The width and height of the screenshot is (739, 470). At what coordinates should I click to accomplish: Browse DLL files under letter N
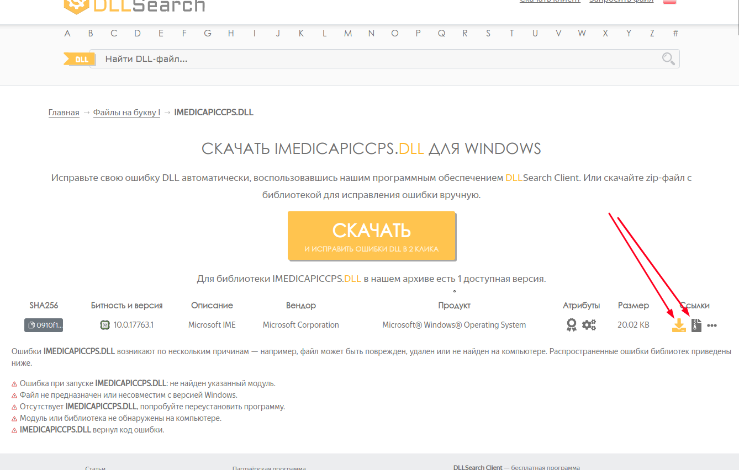point(371,33)
